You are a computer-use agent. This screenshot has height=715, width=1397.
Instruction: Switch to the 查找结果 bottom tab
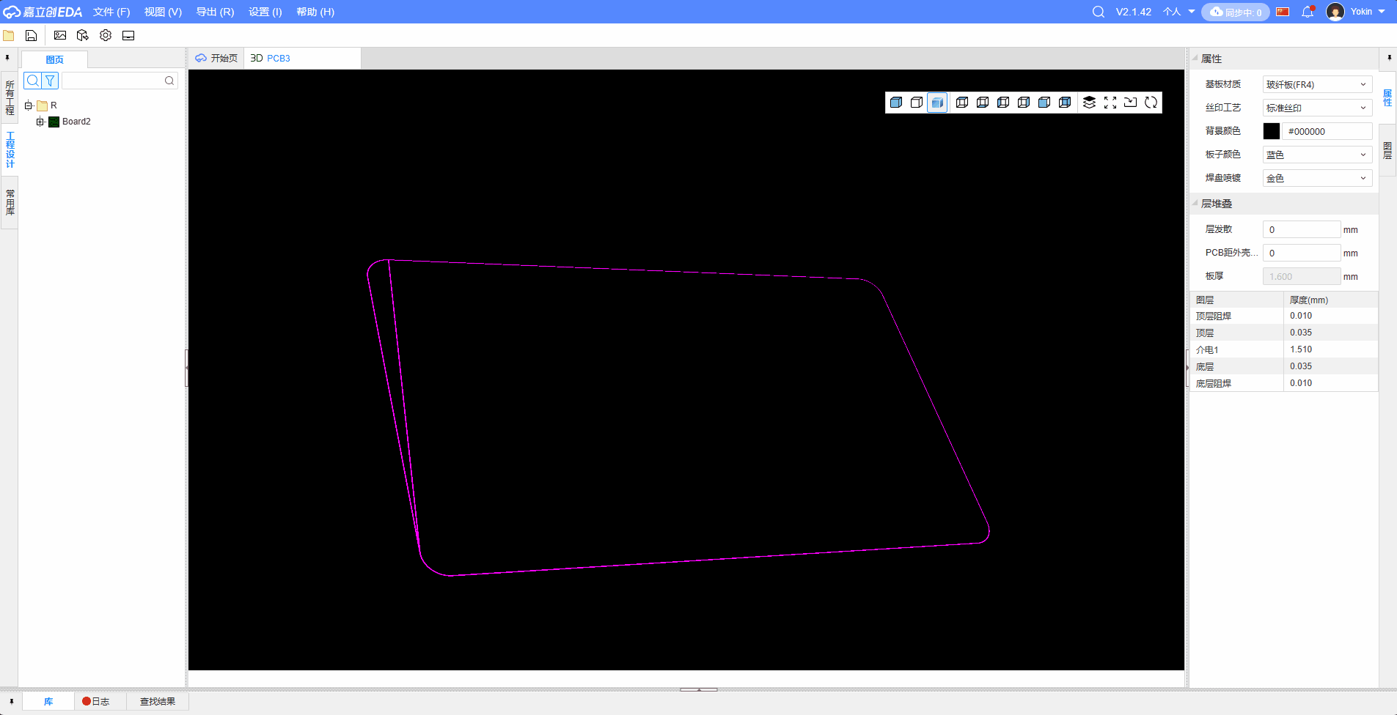(158, 701)
